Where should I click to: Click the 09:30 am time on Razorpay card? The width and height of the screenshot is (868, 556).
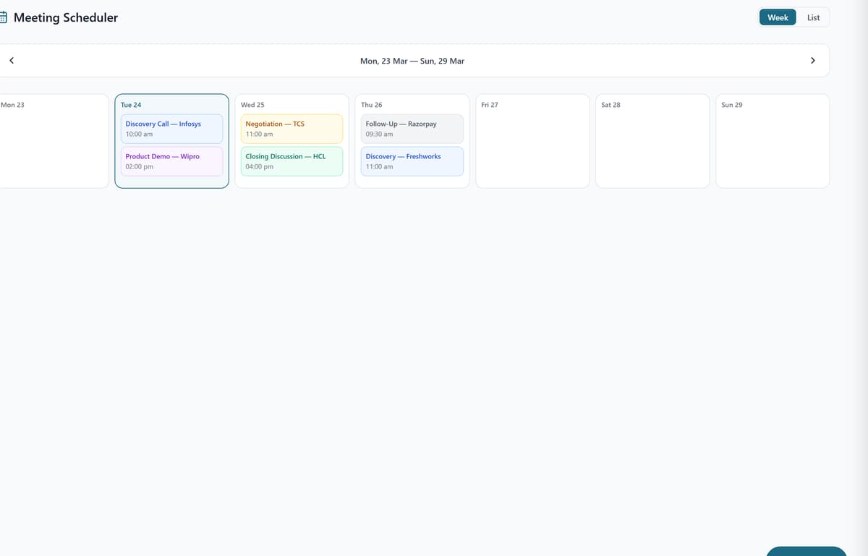[x=379, y=134]
